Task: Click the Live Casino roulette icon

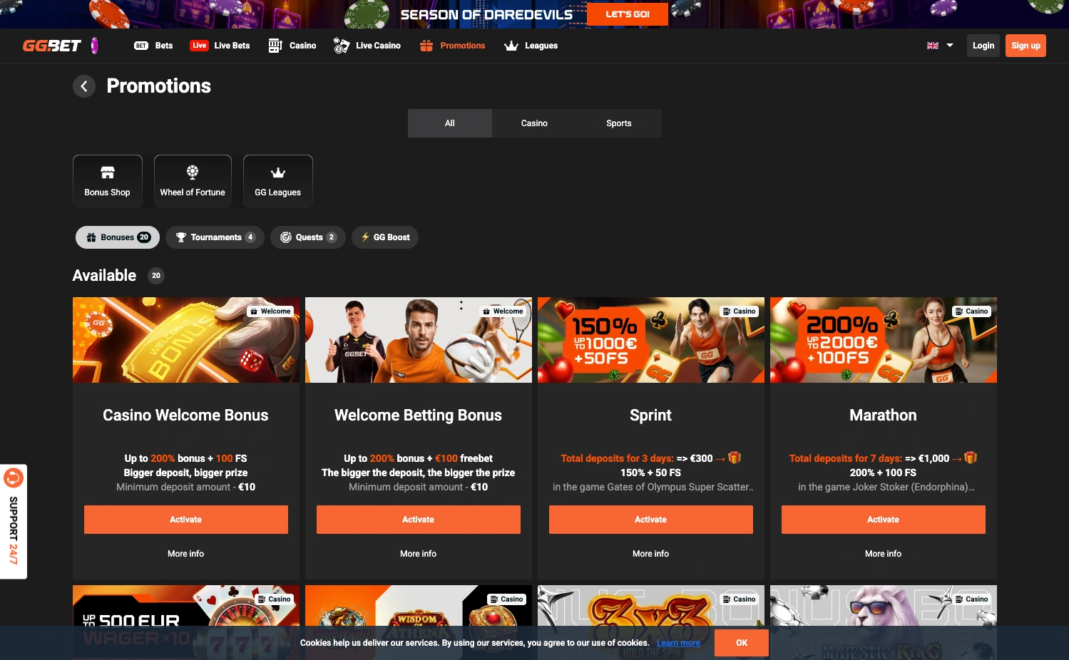Action: tap(342, 46)
